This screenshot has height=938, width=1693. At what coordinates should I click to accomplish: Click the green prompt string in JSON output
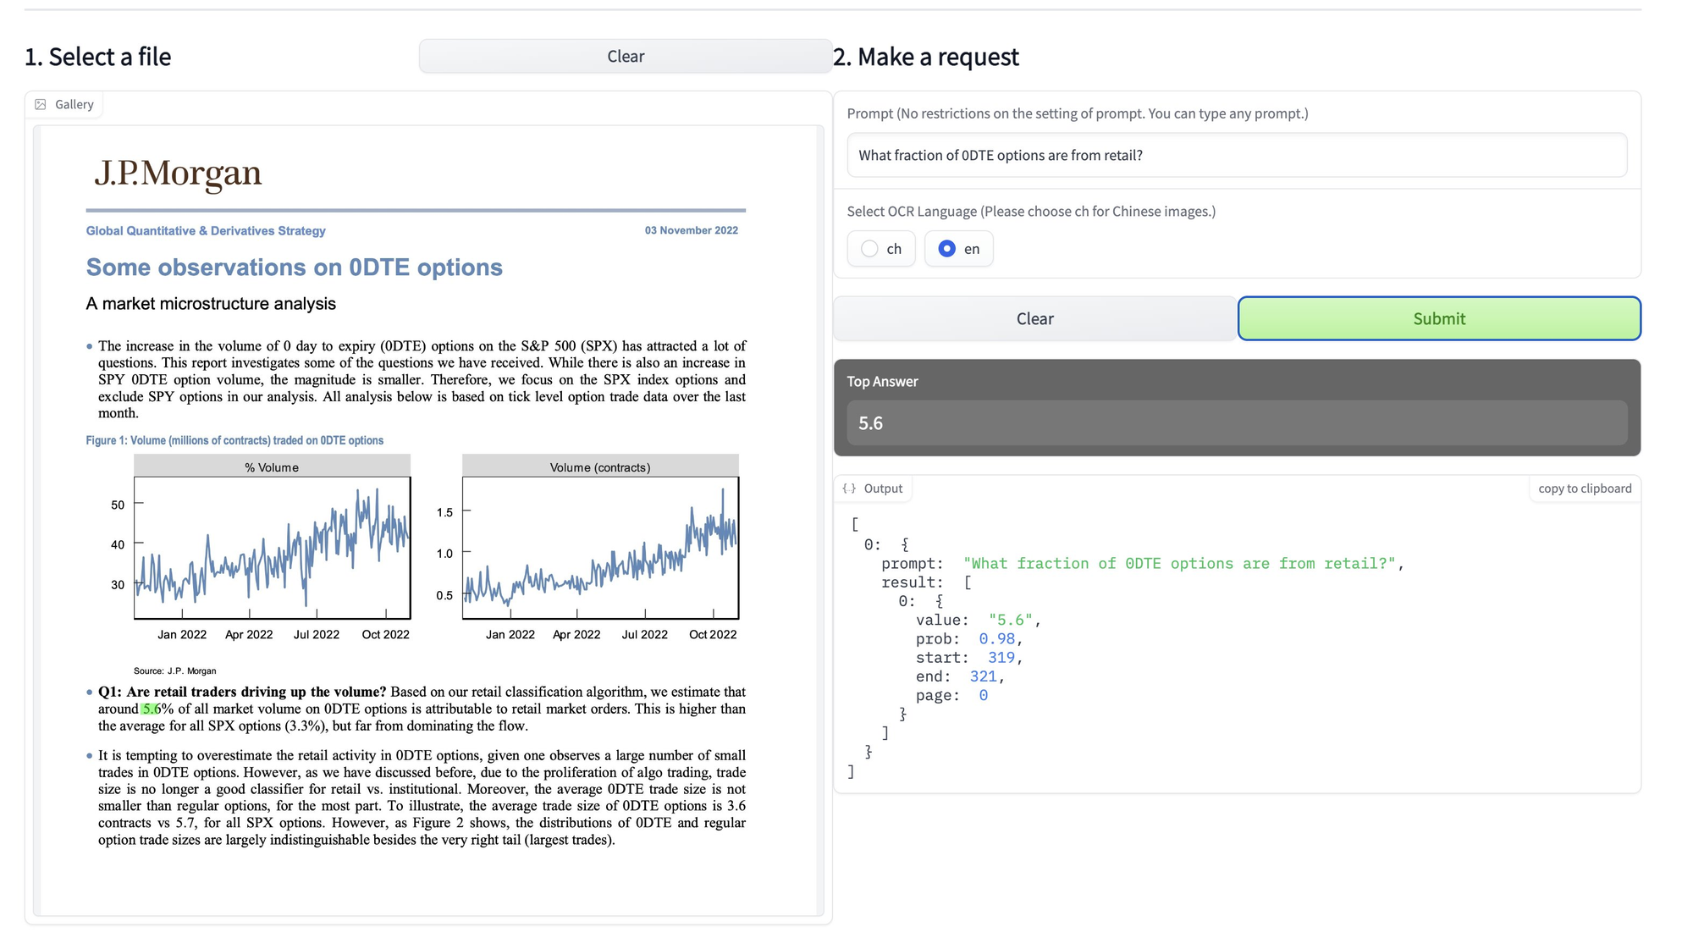[x=1178, y=564]
